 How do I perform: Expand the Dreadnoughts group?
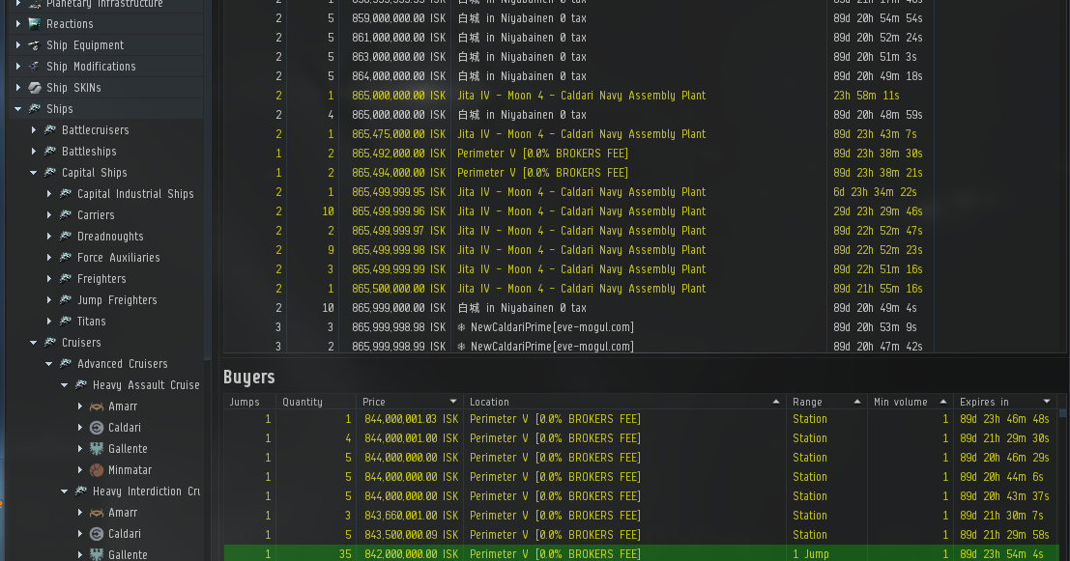click(x=49, y=236)
